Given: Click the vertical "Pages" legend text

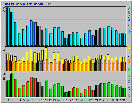Looking at the screenshot, I should pos(129,31).
